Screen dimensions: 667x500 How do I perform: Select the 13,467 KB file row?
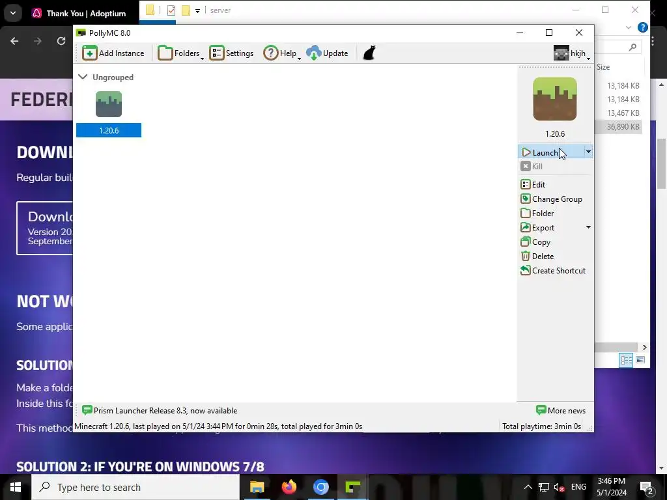click(619, 113)
